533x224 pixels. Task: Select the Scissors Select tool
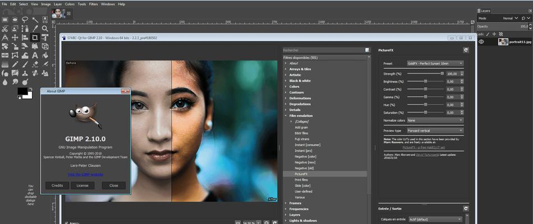pyautogui.click(x=4, y=29)
